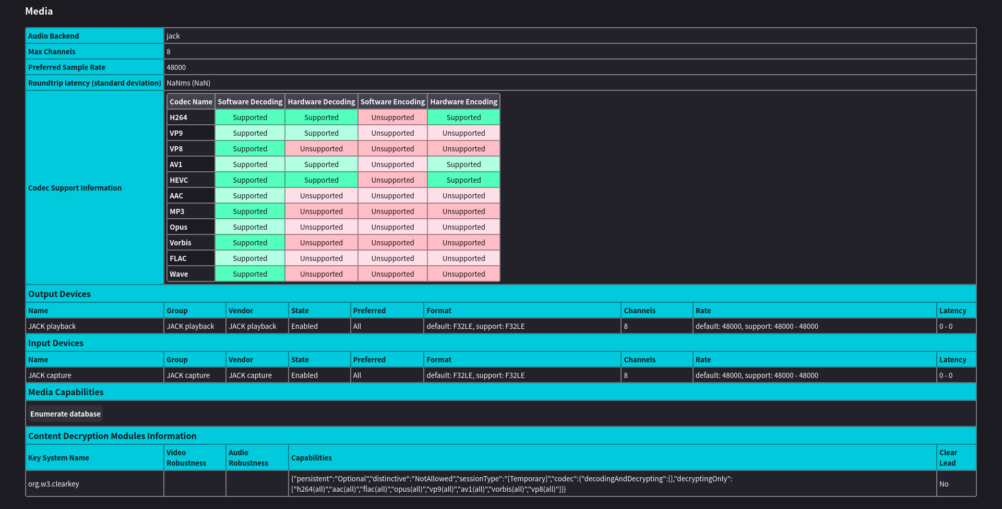Click Opus's Software Encoding "Unsupported" cell

click(393, 227)
